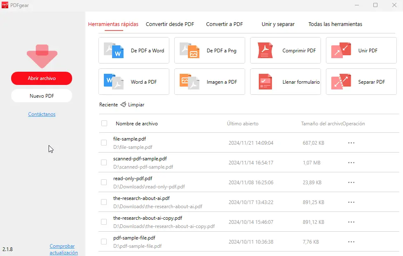Go to Todas las herramientas tab
Screen dimensions: 403x256
[x=335, y=24]
